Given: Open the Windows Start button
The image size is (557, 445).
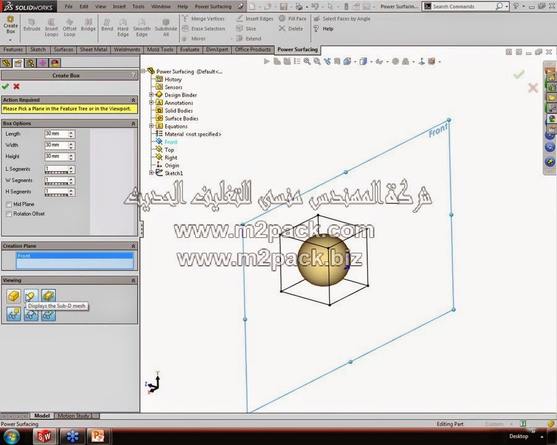Looking at the screenshot, I should point(11,436).
